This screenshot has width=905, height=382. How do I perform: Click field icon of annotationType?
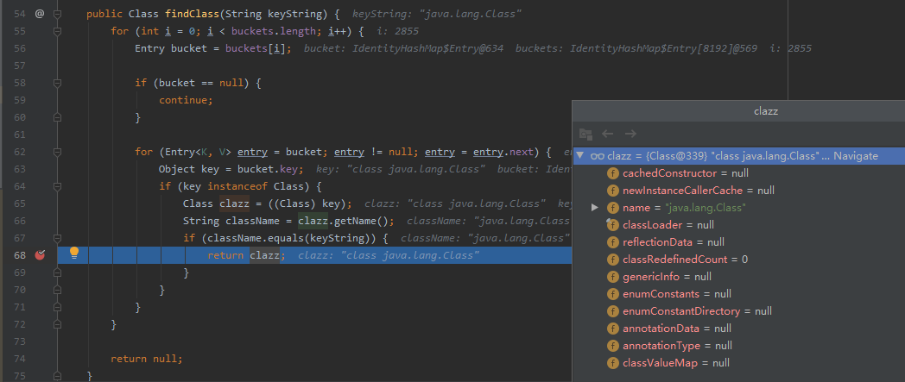pos(613,346)
